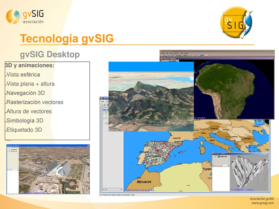Click the 'Project file saved' status bar text
This screenshot has width=279, height=209.
[118, 195]
